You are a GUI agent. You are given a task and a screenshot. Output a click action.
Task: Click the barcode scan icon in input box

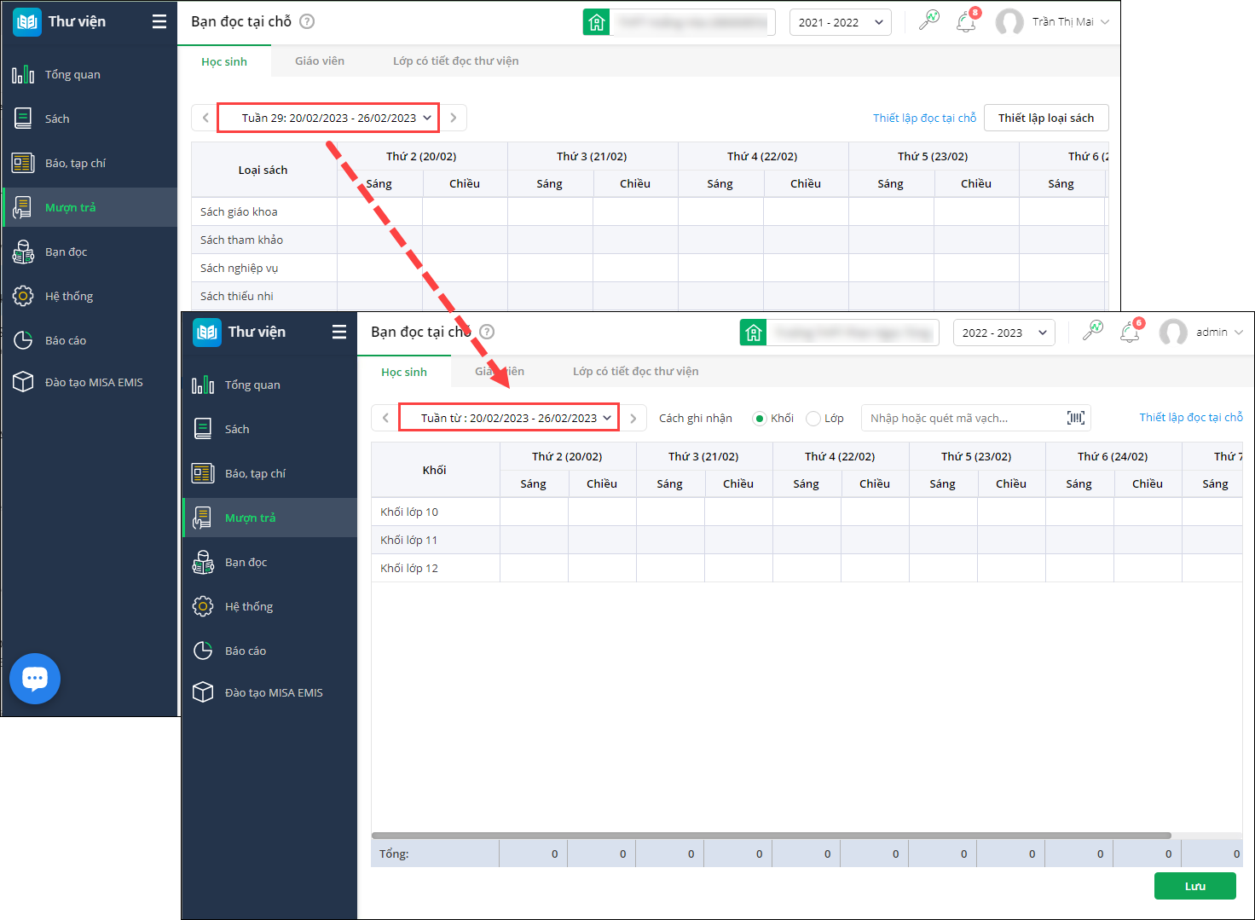(x=1076, y=418)
